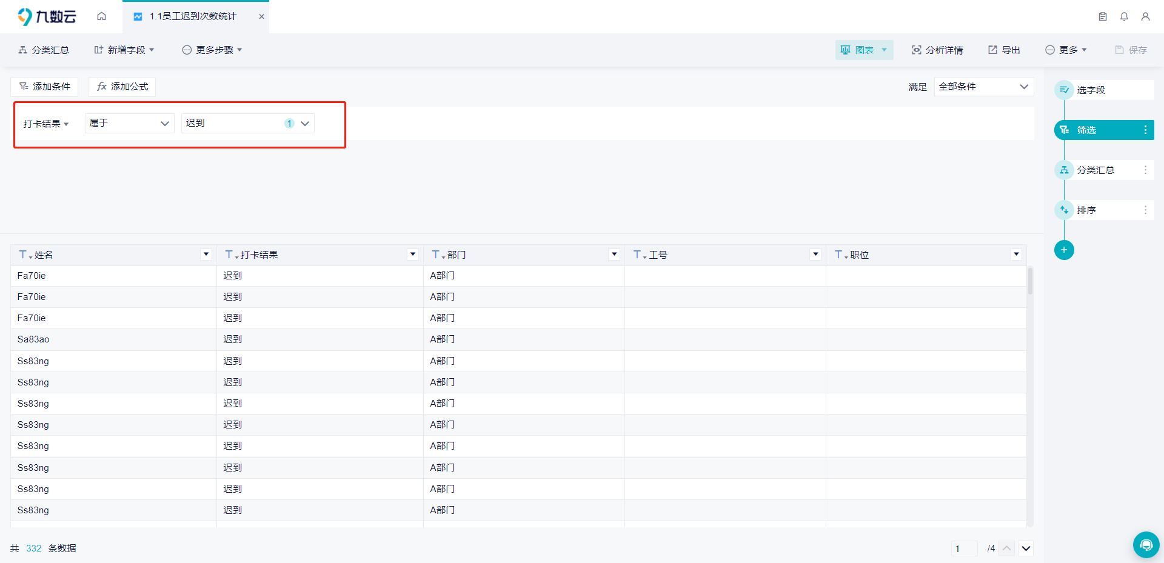The height and width of the screenshot is (563, 1164).
Task: Change the 职位 column type icon
Action: click(x=840, y=255)
